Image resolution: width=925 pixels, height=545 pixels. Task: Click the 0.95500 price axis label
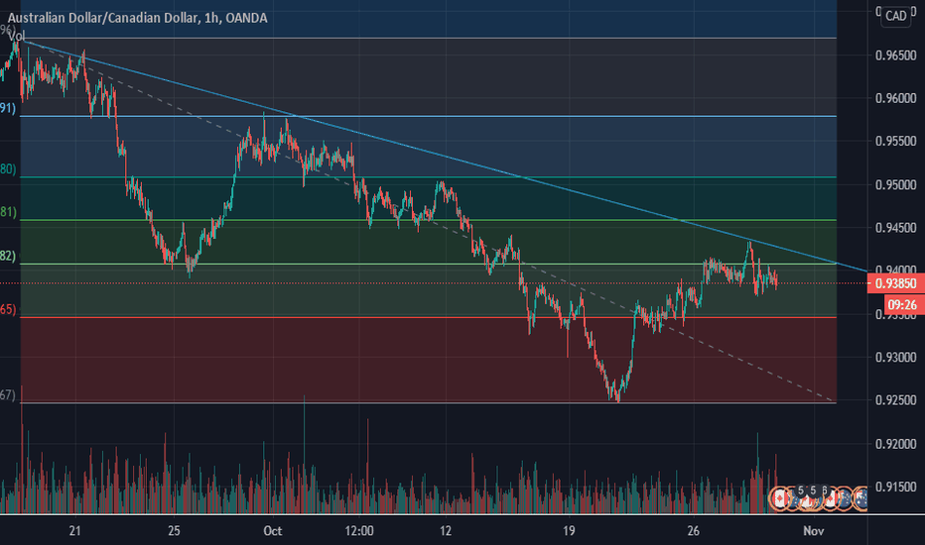click(895, 142)
